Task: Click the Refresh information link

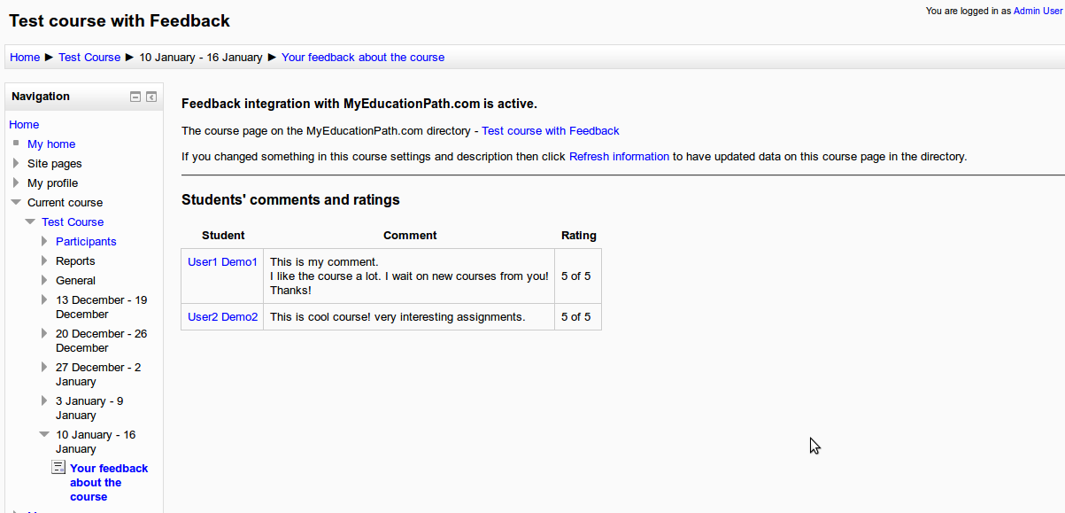Action: [619, 156]
